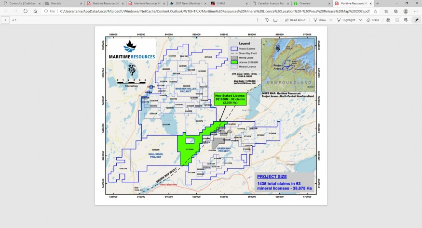
Task: Click the Newfoundland inset map
Action: coord(288,65)
